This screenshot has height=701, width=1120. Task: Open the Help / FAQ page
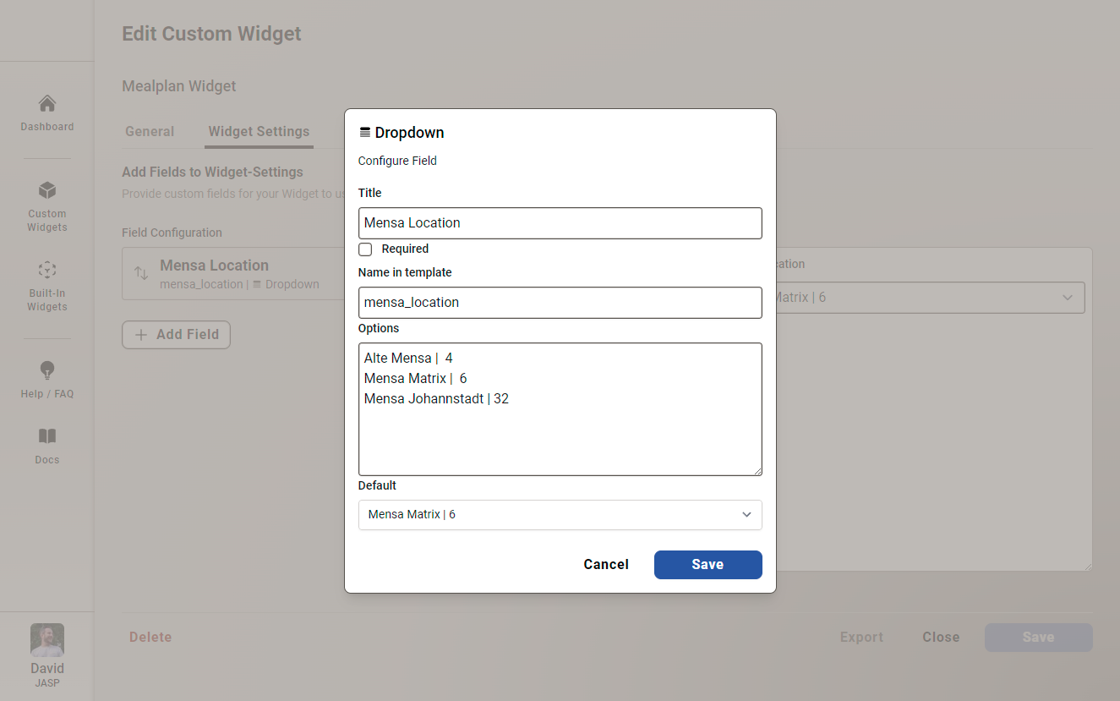46,379
